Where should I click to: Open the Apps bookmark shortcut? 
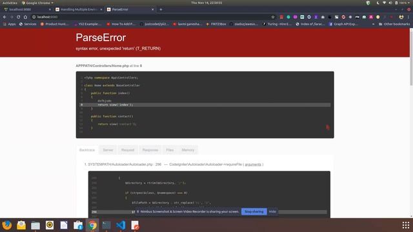(10, 24)
